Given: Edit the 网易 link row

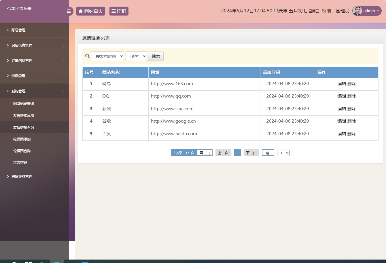Looking at the screenshot, I should [x=341, y=84].
